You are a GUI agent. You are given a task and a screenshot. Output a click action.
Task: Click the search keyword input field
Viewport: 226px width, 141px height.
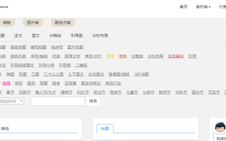pyautogui.click(x=58, y=101)
